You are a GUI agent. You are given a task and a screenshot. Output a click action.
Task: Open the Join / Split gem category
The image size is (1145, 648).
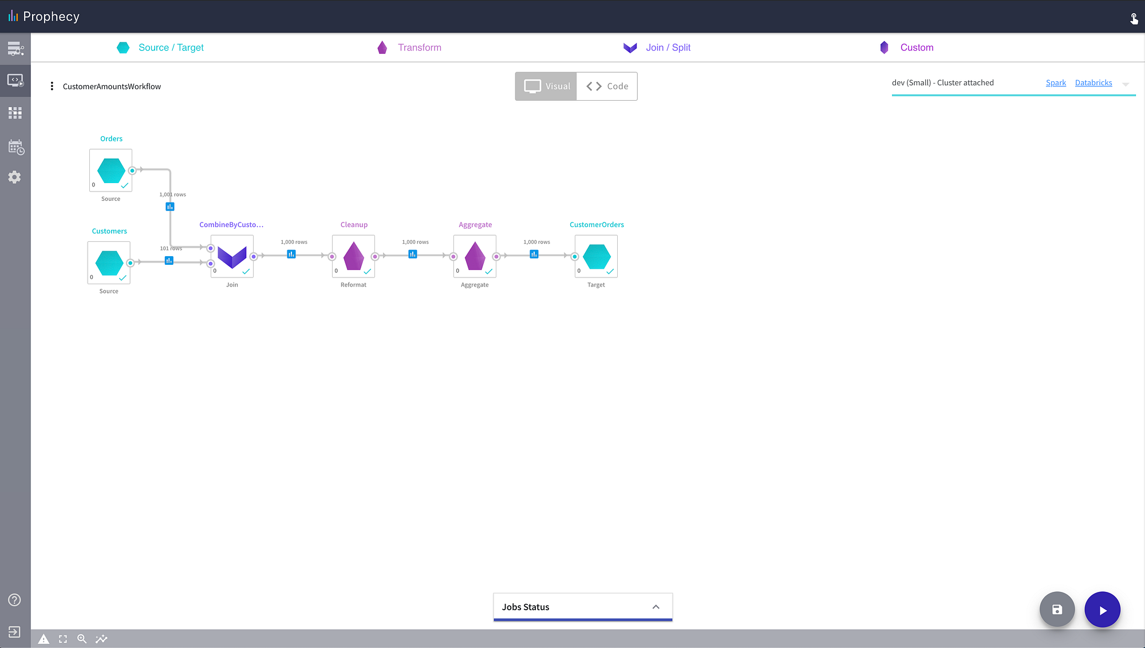(657, 47)
